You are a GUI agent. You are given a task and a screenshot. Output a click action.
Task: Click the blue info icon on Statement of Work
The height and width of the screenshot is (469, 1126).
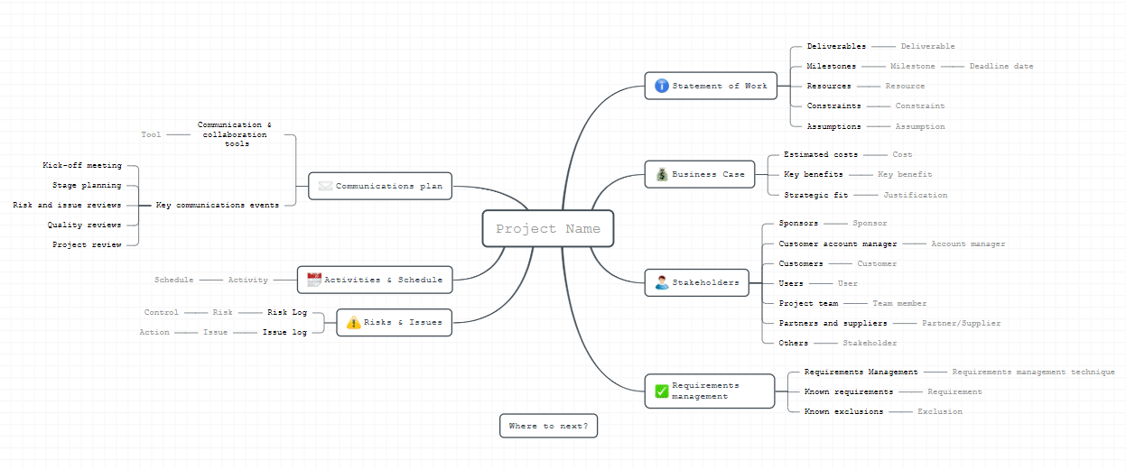[x=661, y=86]
